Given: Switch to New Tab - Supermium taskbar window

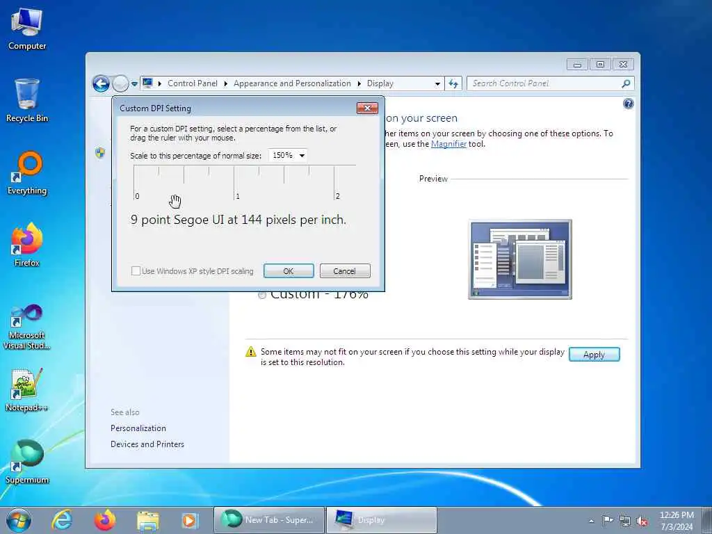Looking at the screenshot, I should point(269,520).
